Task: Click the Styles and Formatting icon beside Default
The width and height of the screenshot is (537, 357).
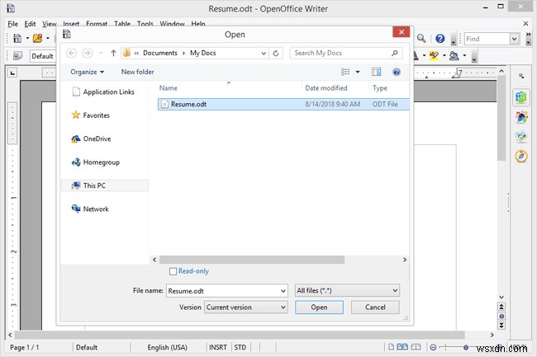Action: coord(17,56)
